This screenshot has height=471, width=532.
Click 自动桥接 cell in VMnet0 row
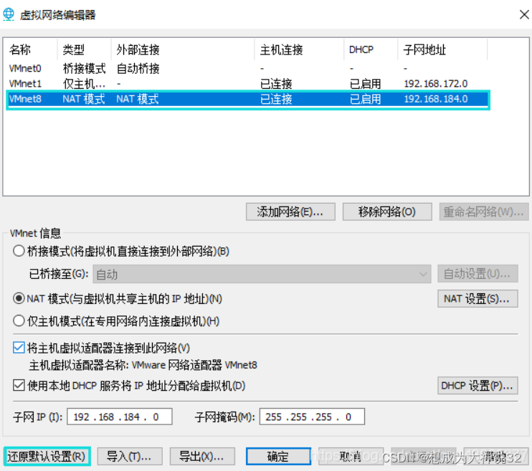[138, 69]
